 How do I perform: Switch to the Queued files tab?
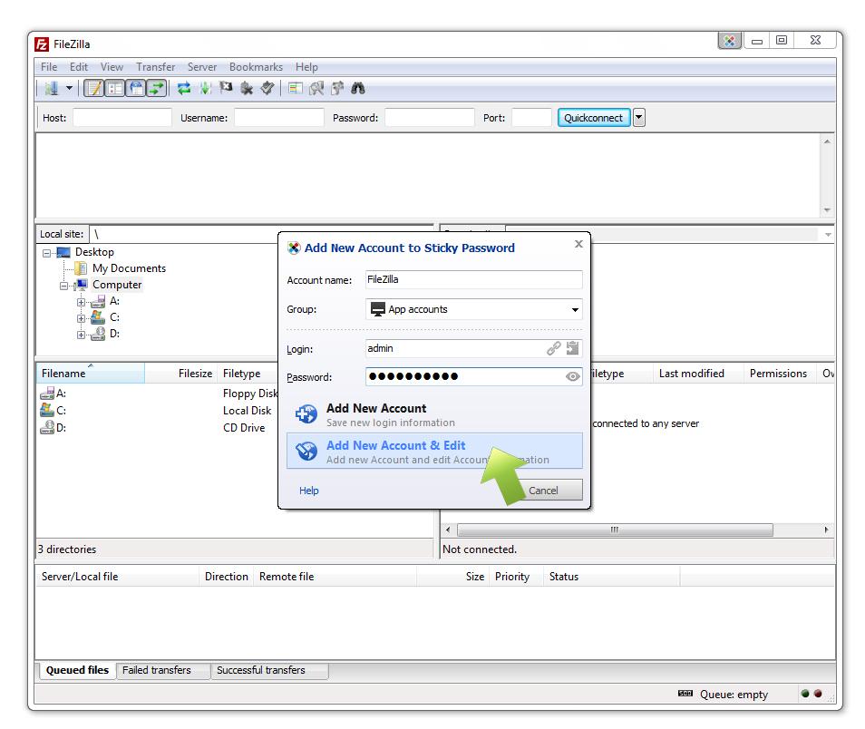coord(77,670)
